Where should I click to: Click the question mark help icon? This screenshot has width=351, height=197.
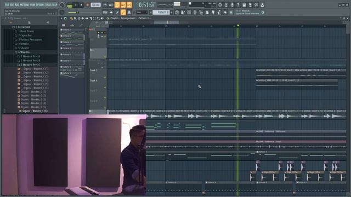(238, 5)
